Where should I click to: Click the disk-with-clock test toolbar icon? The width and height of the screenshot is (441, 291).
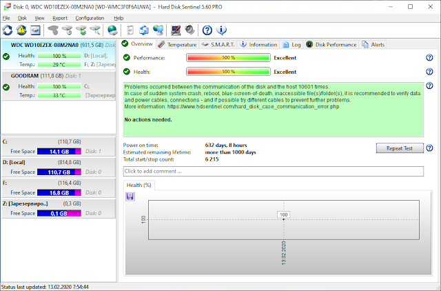(68, 30)
